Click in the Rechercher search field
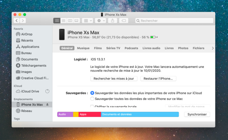 pyautogui.click(x=174, y=21)
